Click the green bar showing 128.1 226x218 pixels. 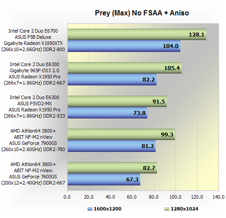pyautogui.click(x=137, y=34)
